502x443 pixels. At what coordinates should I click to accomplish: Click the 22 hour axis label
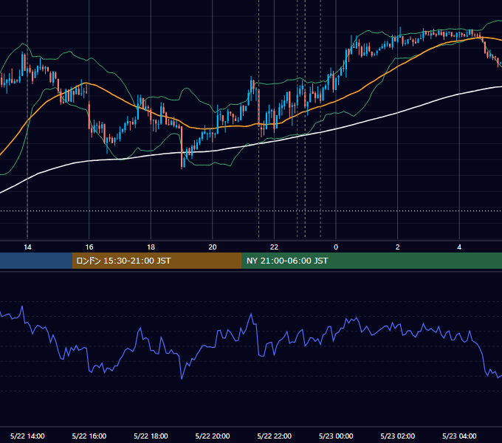click(274, 247)
